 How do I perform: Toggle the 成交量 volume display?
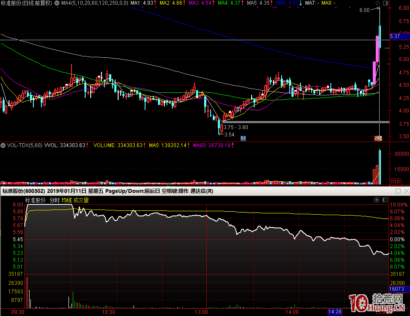[x=81, y=200]
